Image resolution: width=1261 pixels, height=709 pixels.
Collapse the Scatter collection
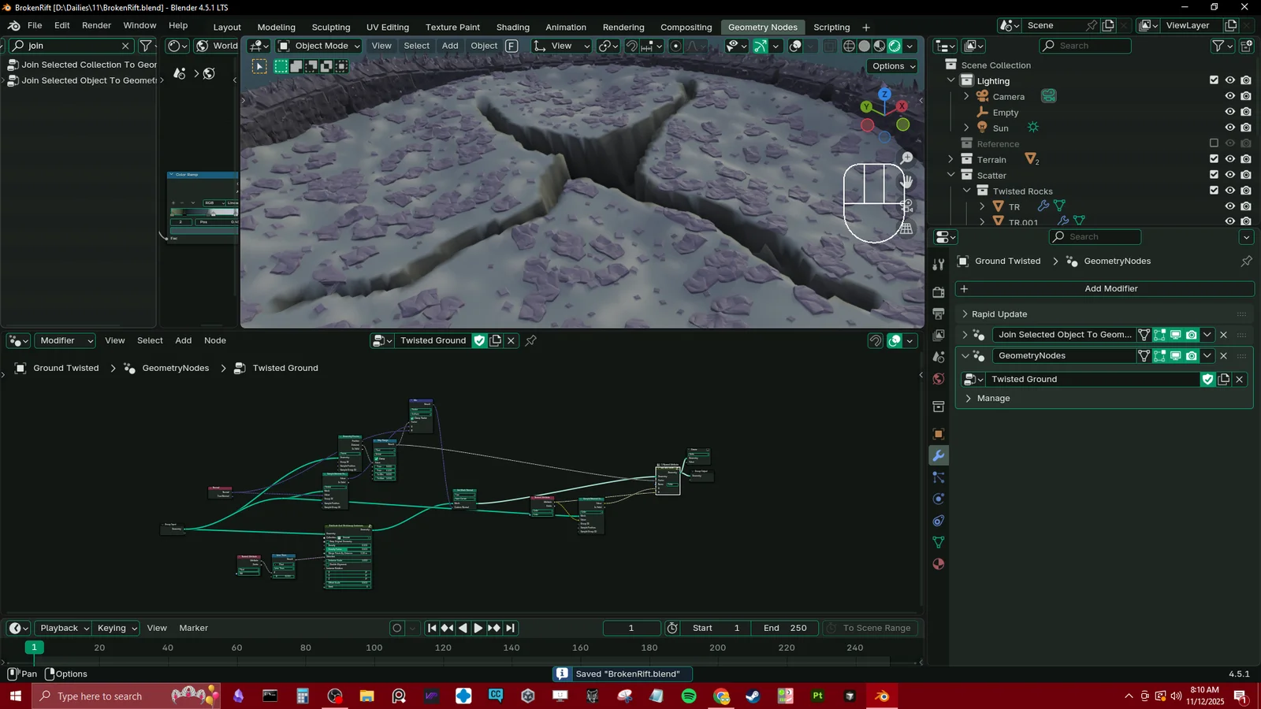(x=950, y=175)
